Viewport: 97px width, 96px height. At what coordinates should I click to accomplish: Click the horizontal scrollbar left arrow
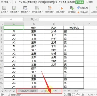point(76,91)
